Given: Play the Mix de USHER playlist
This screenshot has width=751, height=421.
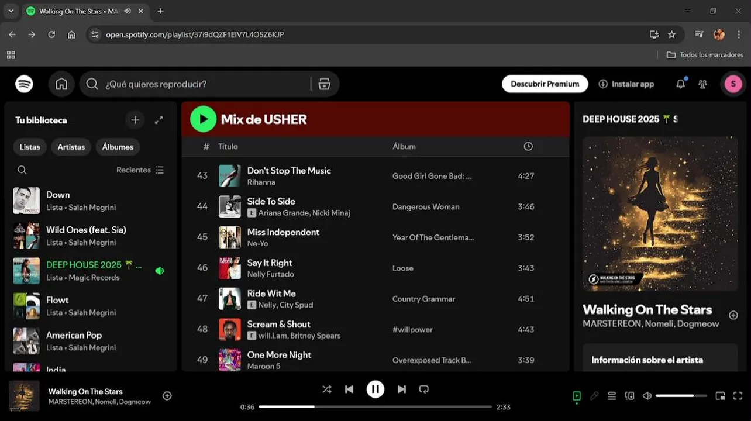Looking at the screenshot, I should point(203,119).
